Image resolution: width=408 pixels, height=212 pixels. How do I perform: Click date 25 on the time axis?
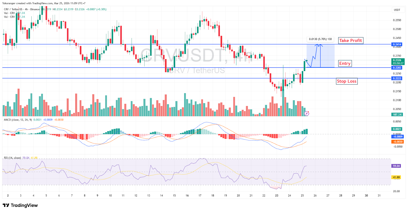302,195
